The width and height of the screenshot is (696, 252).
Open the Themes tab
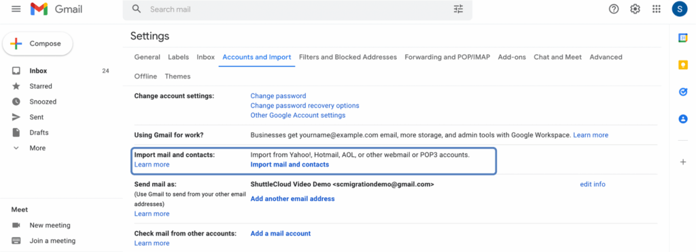pyautogui.click(x=177, y=77)
